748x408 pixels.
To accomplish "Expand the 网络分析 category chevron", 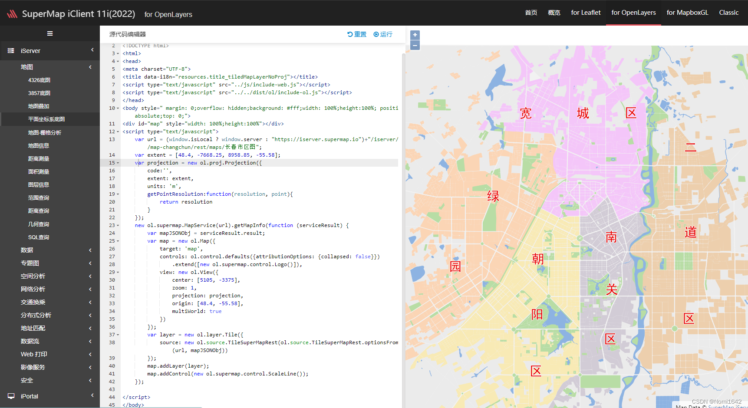I will (90, 289).
